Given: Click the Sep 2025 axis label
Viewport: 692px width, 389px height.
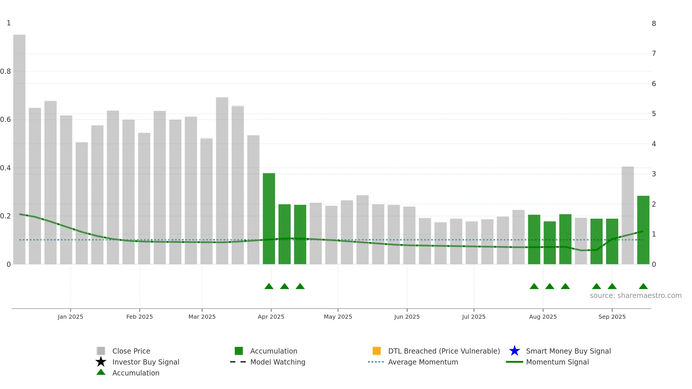Looking at the screenshot, I should (x=612, y=317).
